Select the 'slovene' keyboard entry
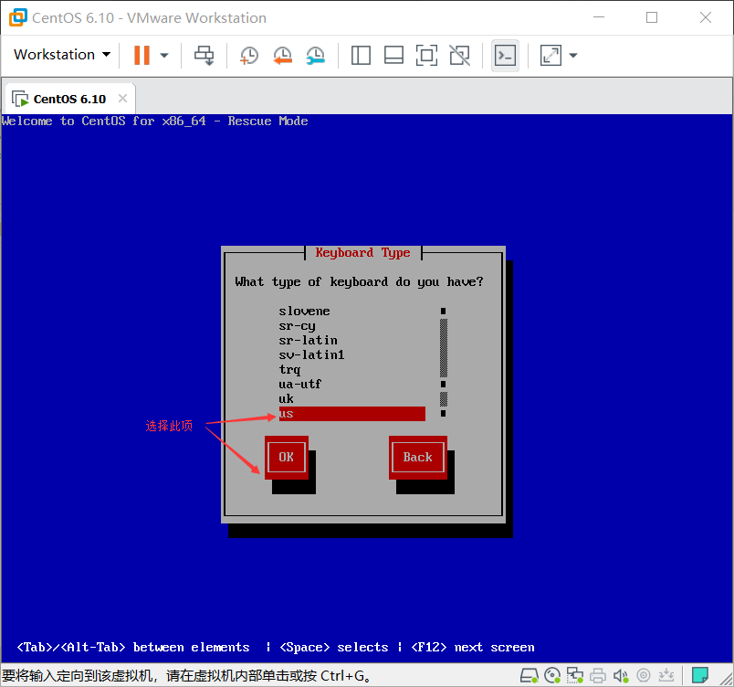The height and width of the screenshot is (687, 734). coord(352,311)
